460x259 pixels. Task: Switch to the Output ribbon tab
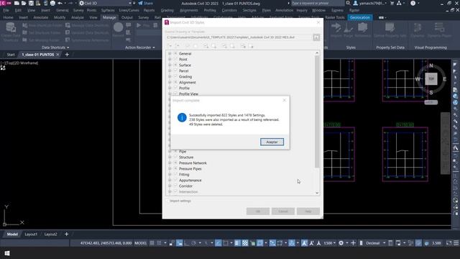coord(127,17)
